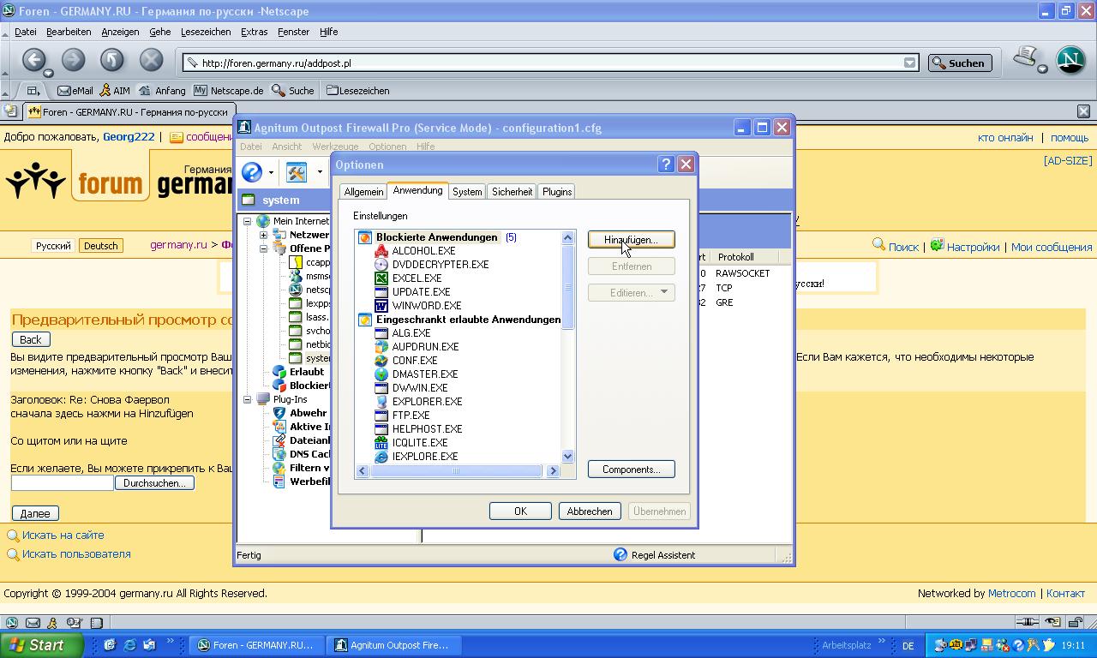Click the Netscape Back navigation arrow
The height and width of the screenshot is (658, 1097).
33,60
